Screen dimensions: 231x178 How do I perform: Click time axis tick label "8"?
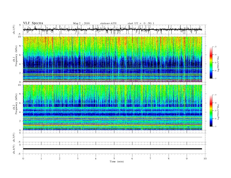pyautogui.click(x=169, y=159)
